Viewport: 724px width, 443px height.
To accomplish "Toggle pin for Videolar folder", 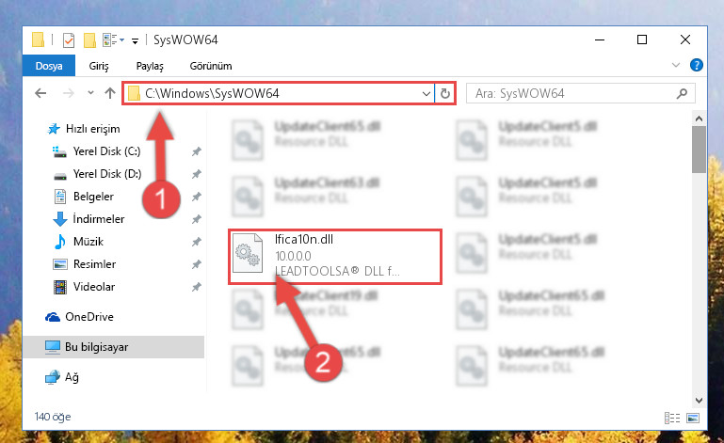I will click(196, 287).
